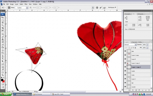The width and height of the screenshot is (153, 96).
Task: Add a layer mask
Action: tap(136, 90)
